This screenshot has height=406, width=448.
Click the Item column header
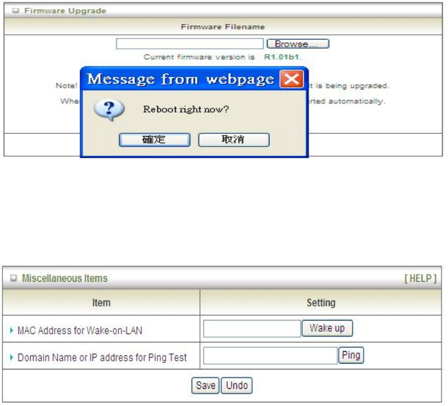(101, 302)
